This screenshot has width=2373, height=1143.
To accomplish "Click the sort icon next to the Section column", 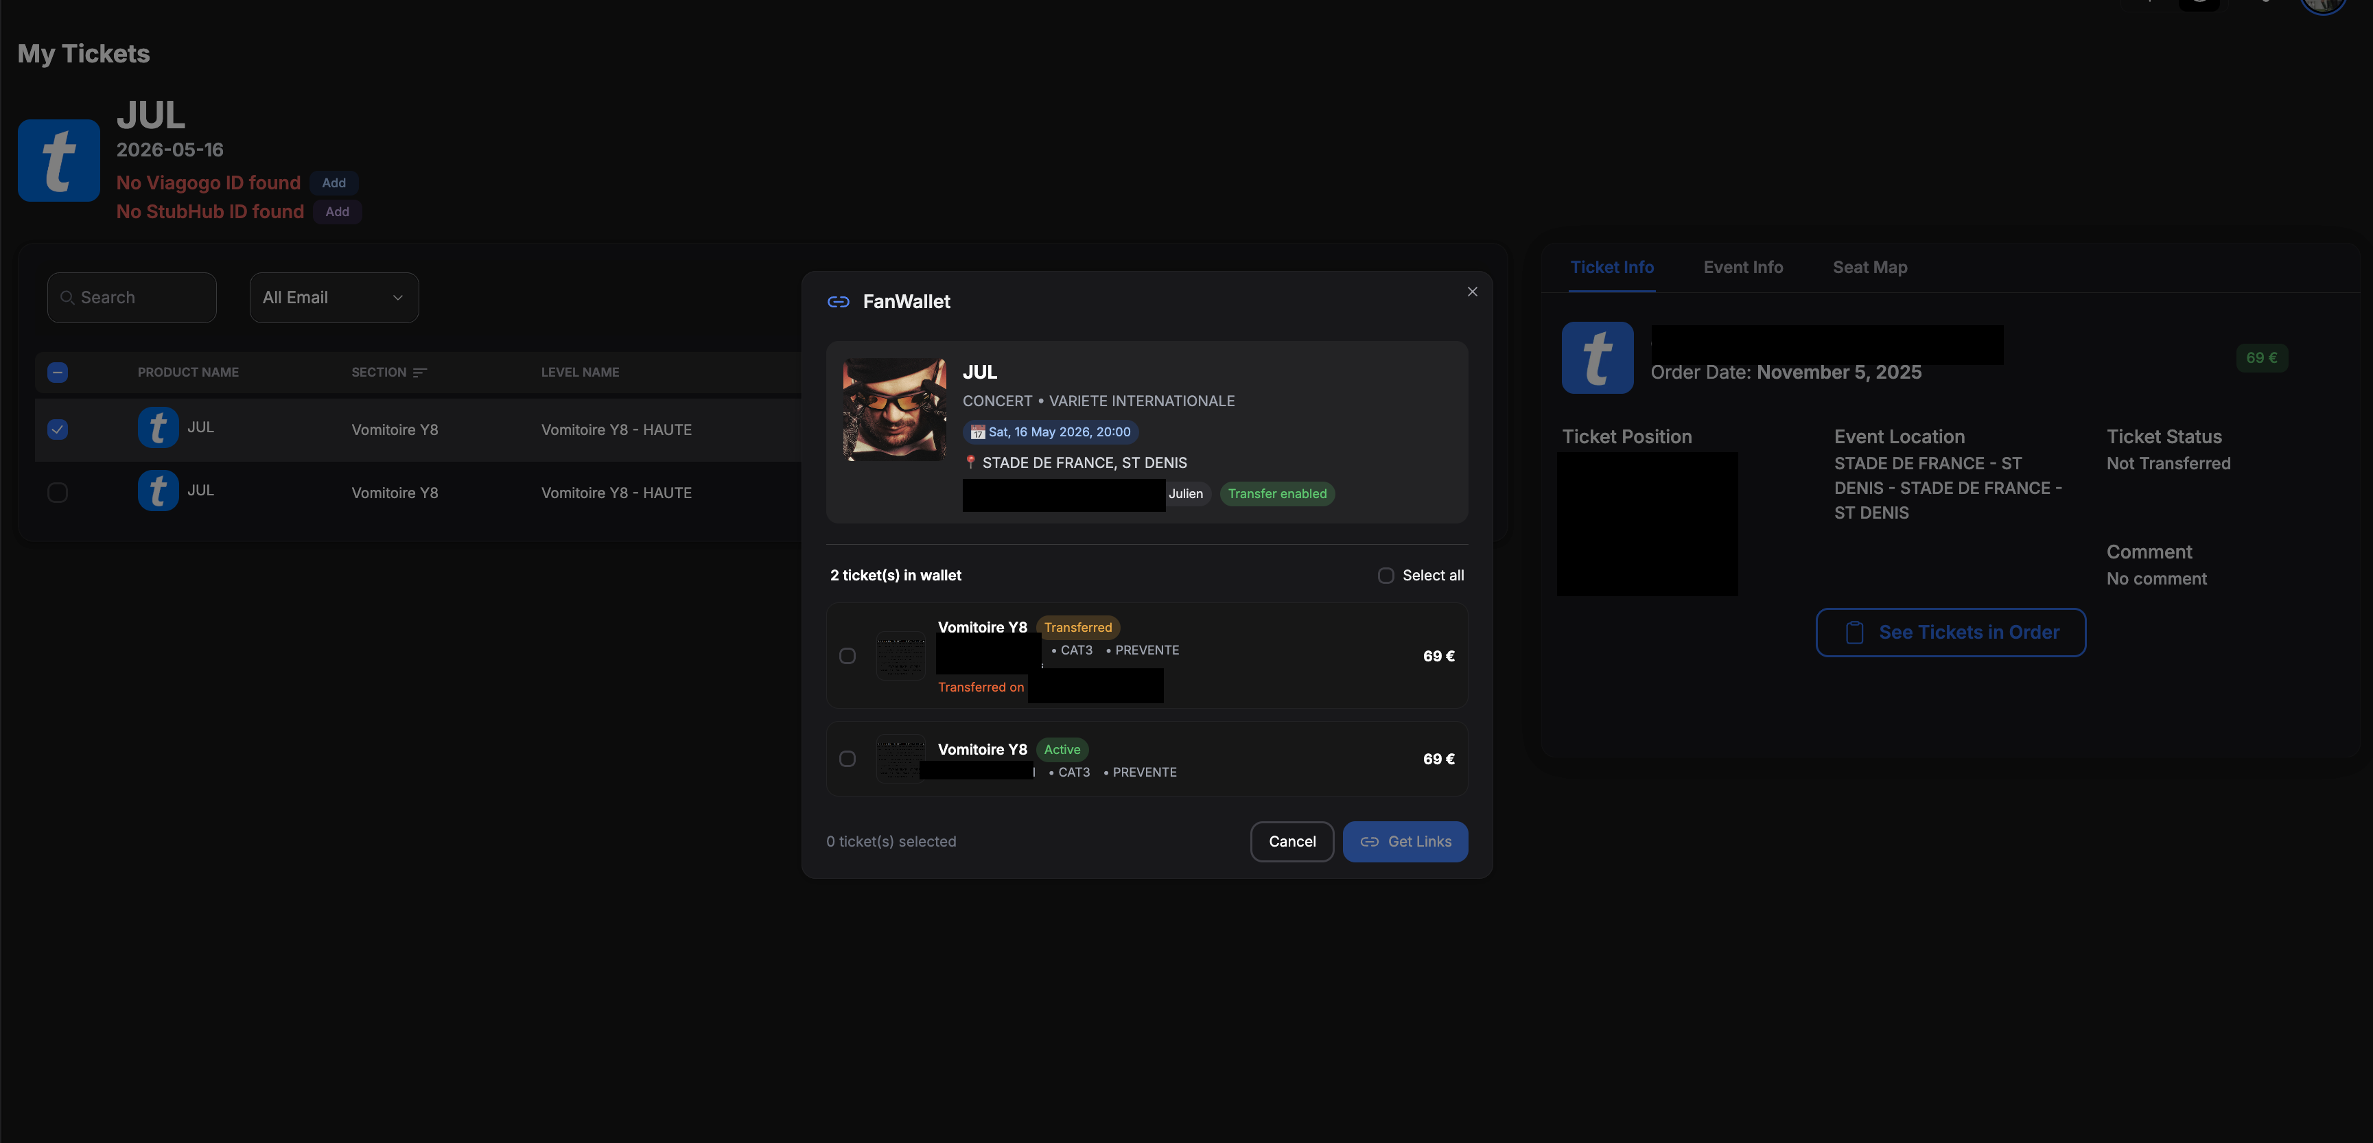I will coord(421,372).
